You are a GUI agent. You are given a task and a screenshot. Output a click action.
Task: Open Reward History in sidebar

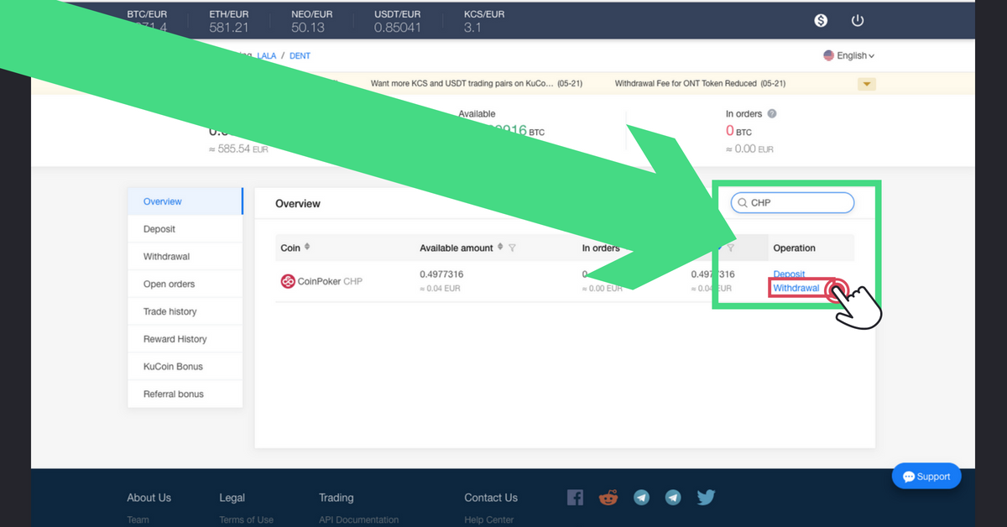click(x=185, y=339)
